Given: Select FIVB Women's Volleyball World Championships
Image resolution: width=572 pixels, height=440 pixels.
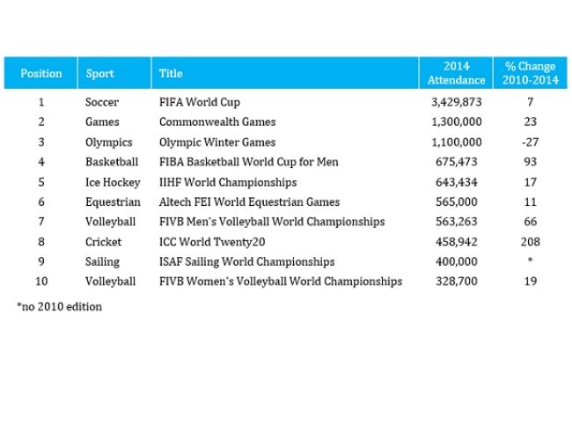Looking at the screenshot, I should click(x=281, y=282).
